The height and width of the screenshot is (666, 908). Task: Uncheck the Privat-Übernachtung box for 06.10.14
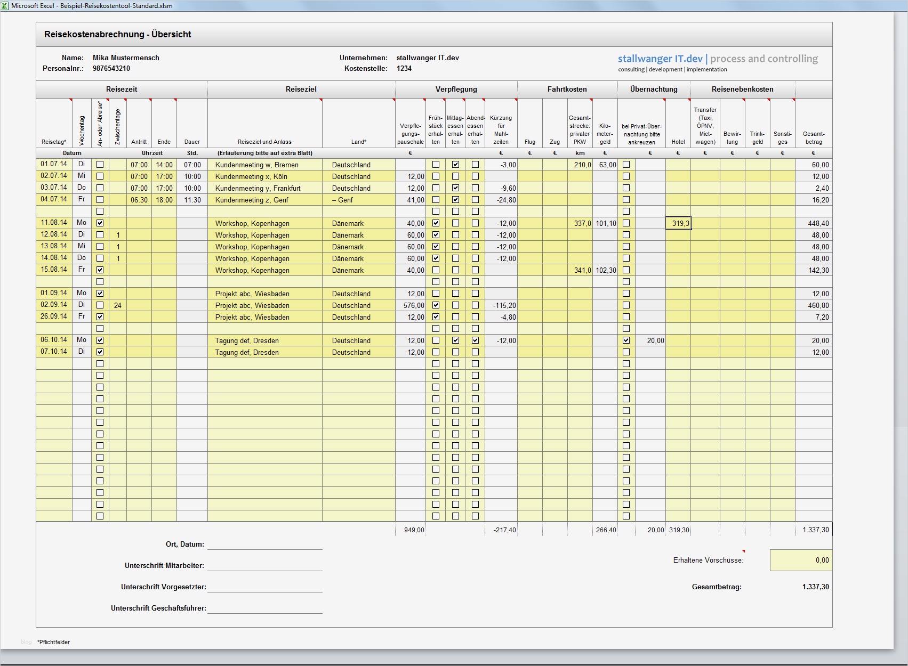coord(626,340)
